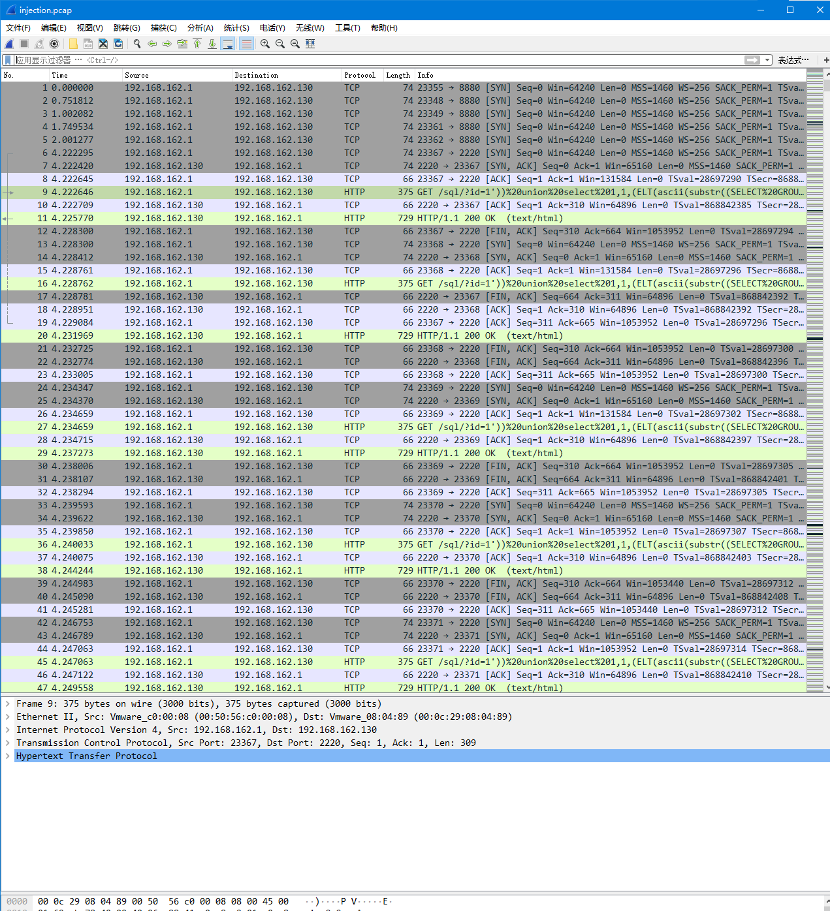Go forward to next packet in history
830x911 pixels.
(167, 44)
